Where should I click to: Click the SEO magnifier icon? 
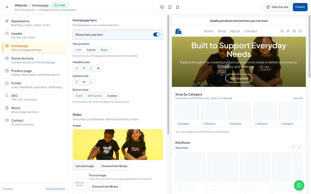coord(7,95)
